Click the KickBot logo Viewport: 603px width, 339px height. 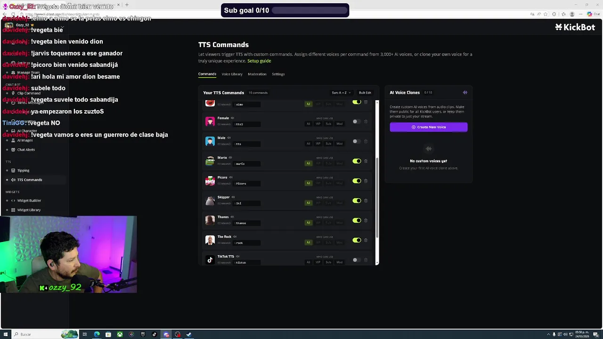575,27
